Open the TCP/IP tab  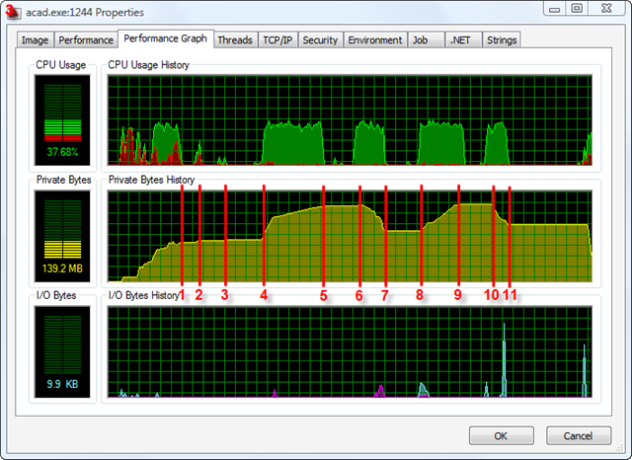(276, 40)
